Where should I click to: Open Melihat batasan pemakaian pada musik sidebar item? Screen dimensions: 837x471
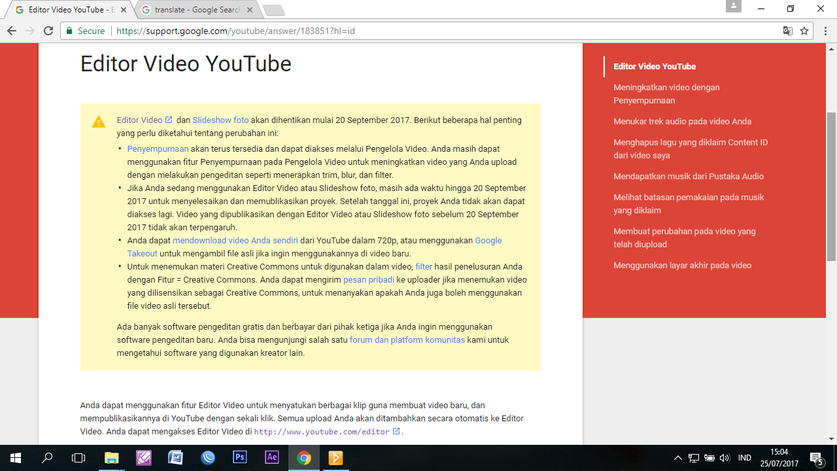pyautogui.click(x=689, y=204)
